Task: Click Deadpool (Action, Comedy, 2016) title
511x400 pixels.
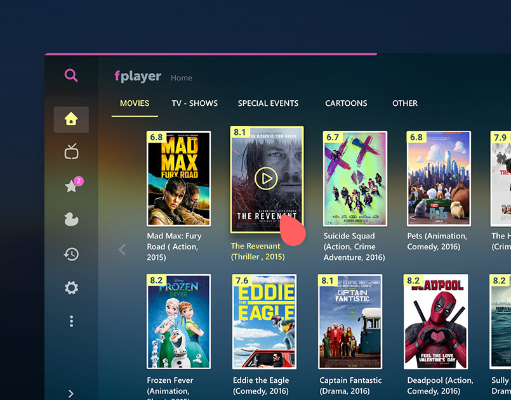Action: coord(441,385)
